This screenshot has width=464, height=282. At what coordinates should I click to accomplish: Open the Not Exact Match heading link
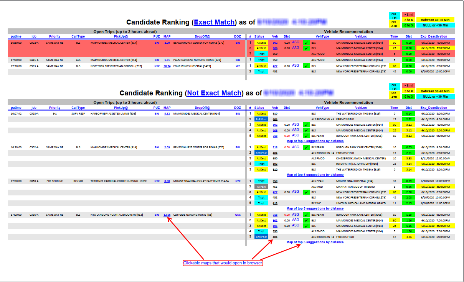(x=214, y=93)
